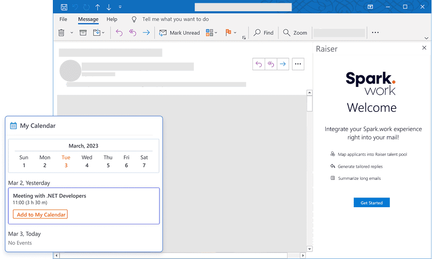Viewport: 432px width, 259px height.
Task: Click the vertical scrollbar thumb
Action: 309,104
